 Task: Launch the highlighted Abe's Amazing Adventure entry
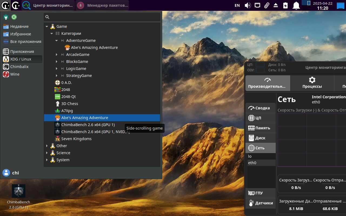coord(102,118)
